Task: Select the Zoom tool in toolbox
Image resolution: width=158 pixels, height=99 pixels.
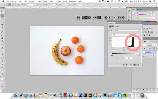Action: [2, 74]
